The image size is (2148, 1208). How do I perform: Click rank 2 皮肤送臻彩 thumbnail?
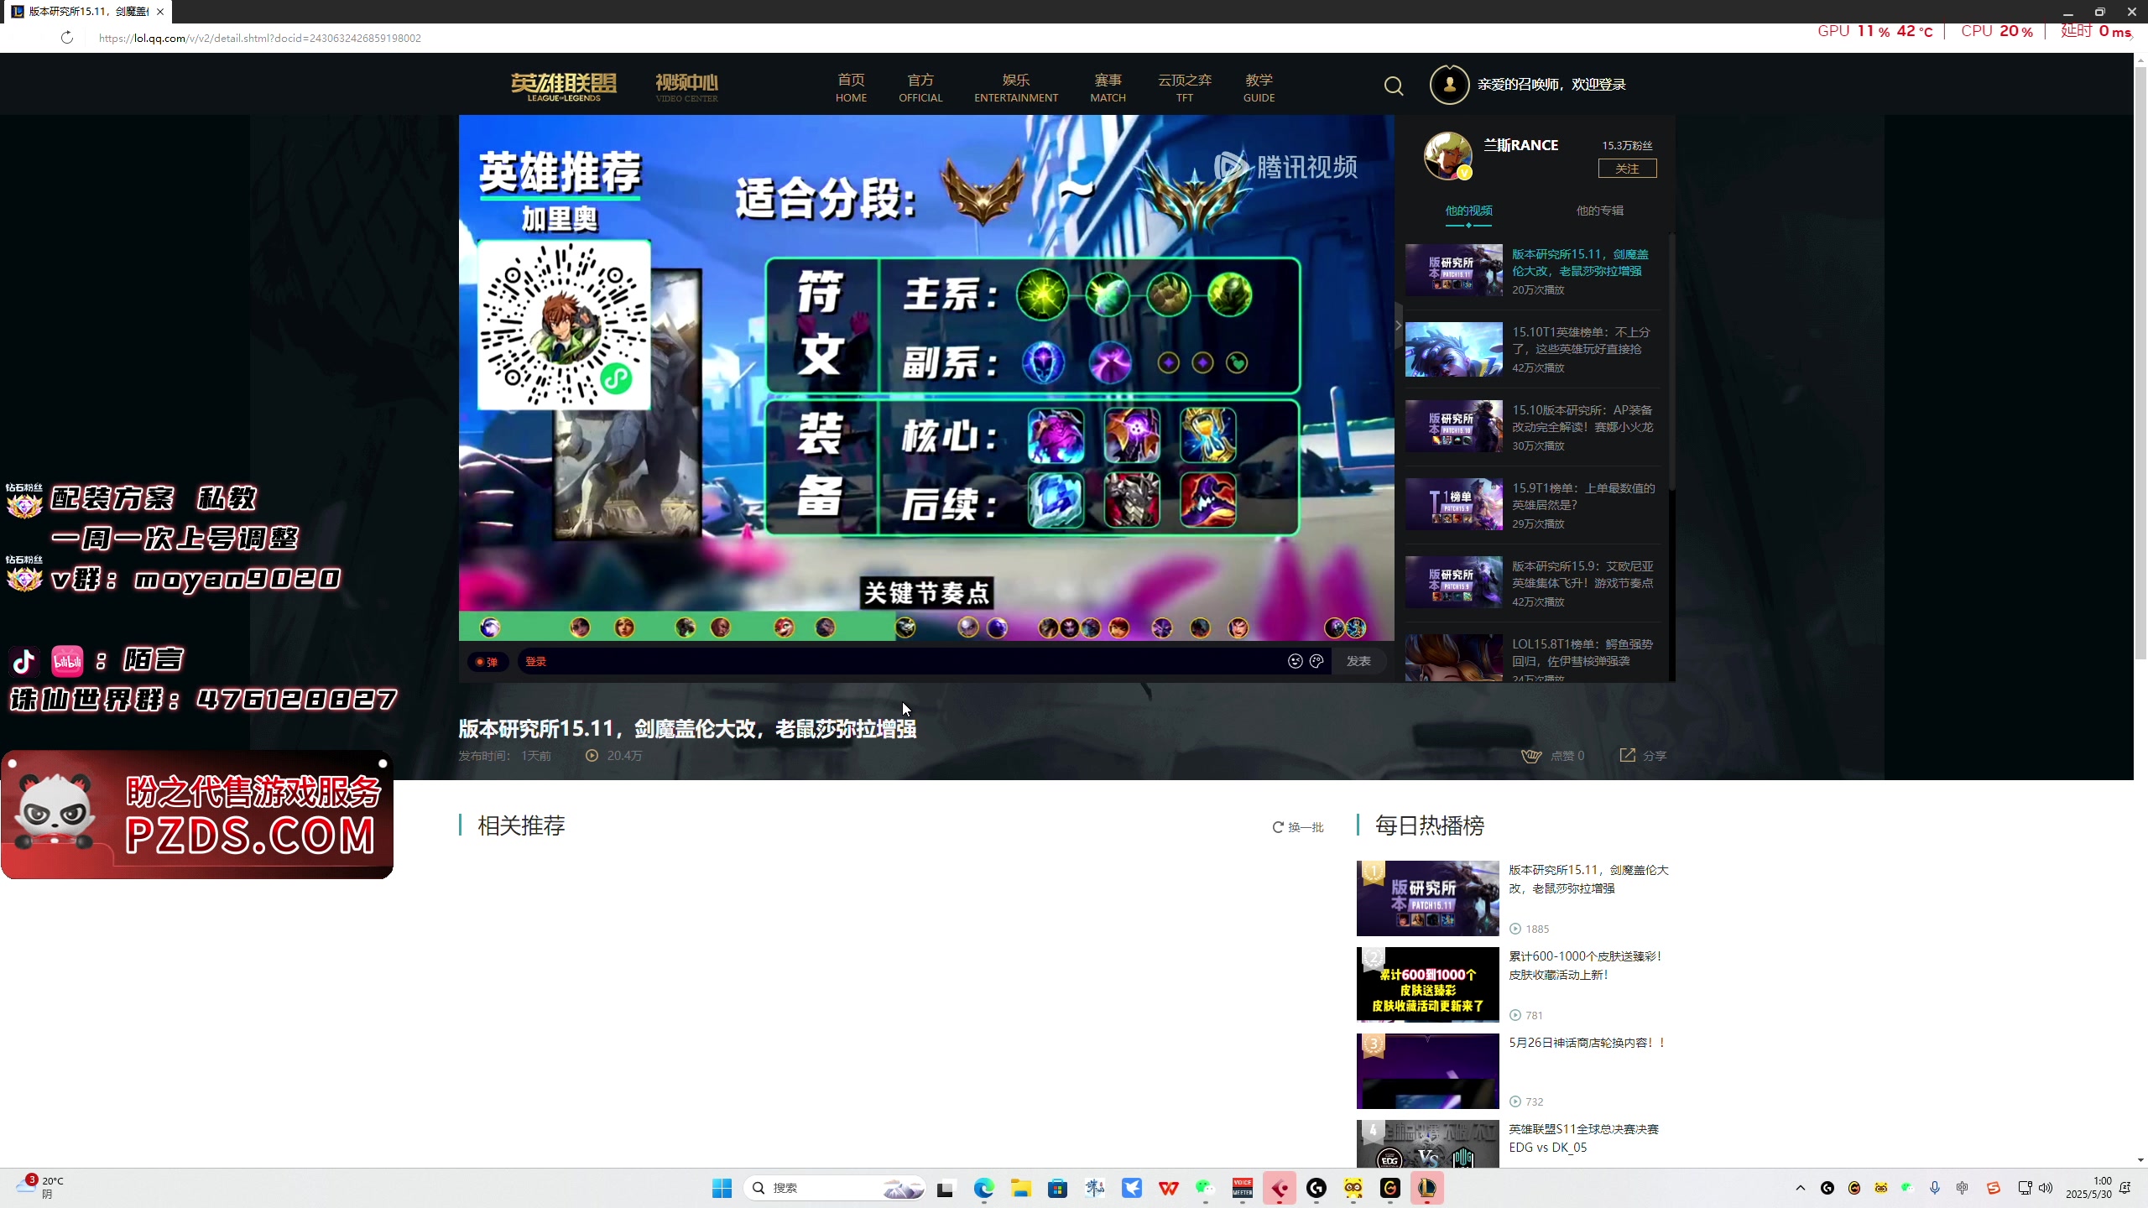coord(1427,985)
